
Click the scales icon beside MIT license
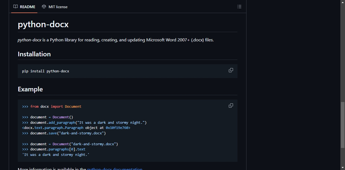pyautogui.click(x=44, y=7)
